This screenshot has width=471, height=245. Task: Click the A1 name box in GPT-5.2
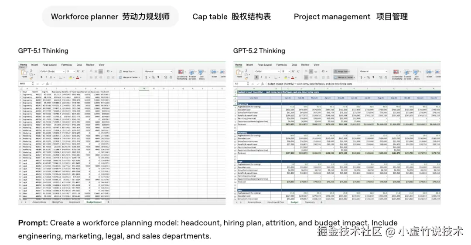coord(240,84)
